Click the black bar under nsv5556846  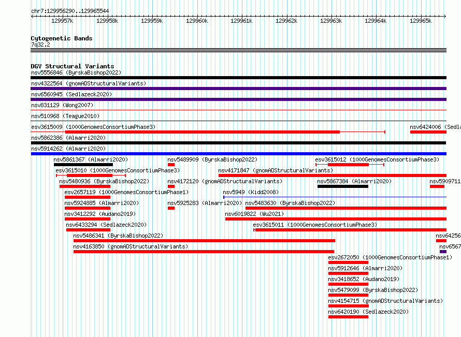pyautogui.click(x=238, y=78)
